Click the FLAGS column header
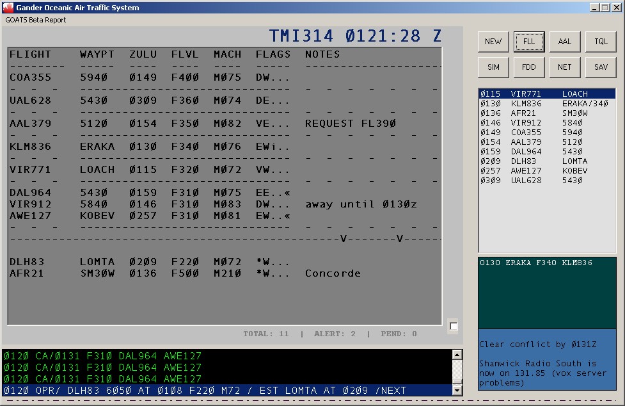 coord(273,54)
